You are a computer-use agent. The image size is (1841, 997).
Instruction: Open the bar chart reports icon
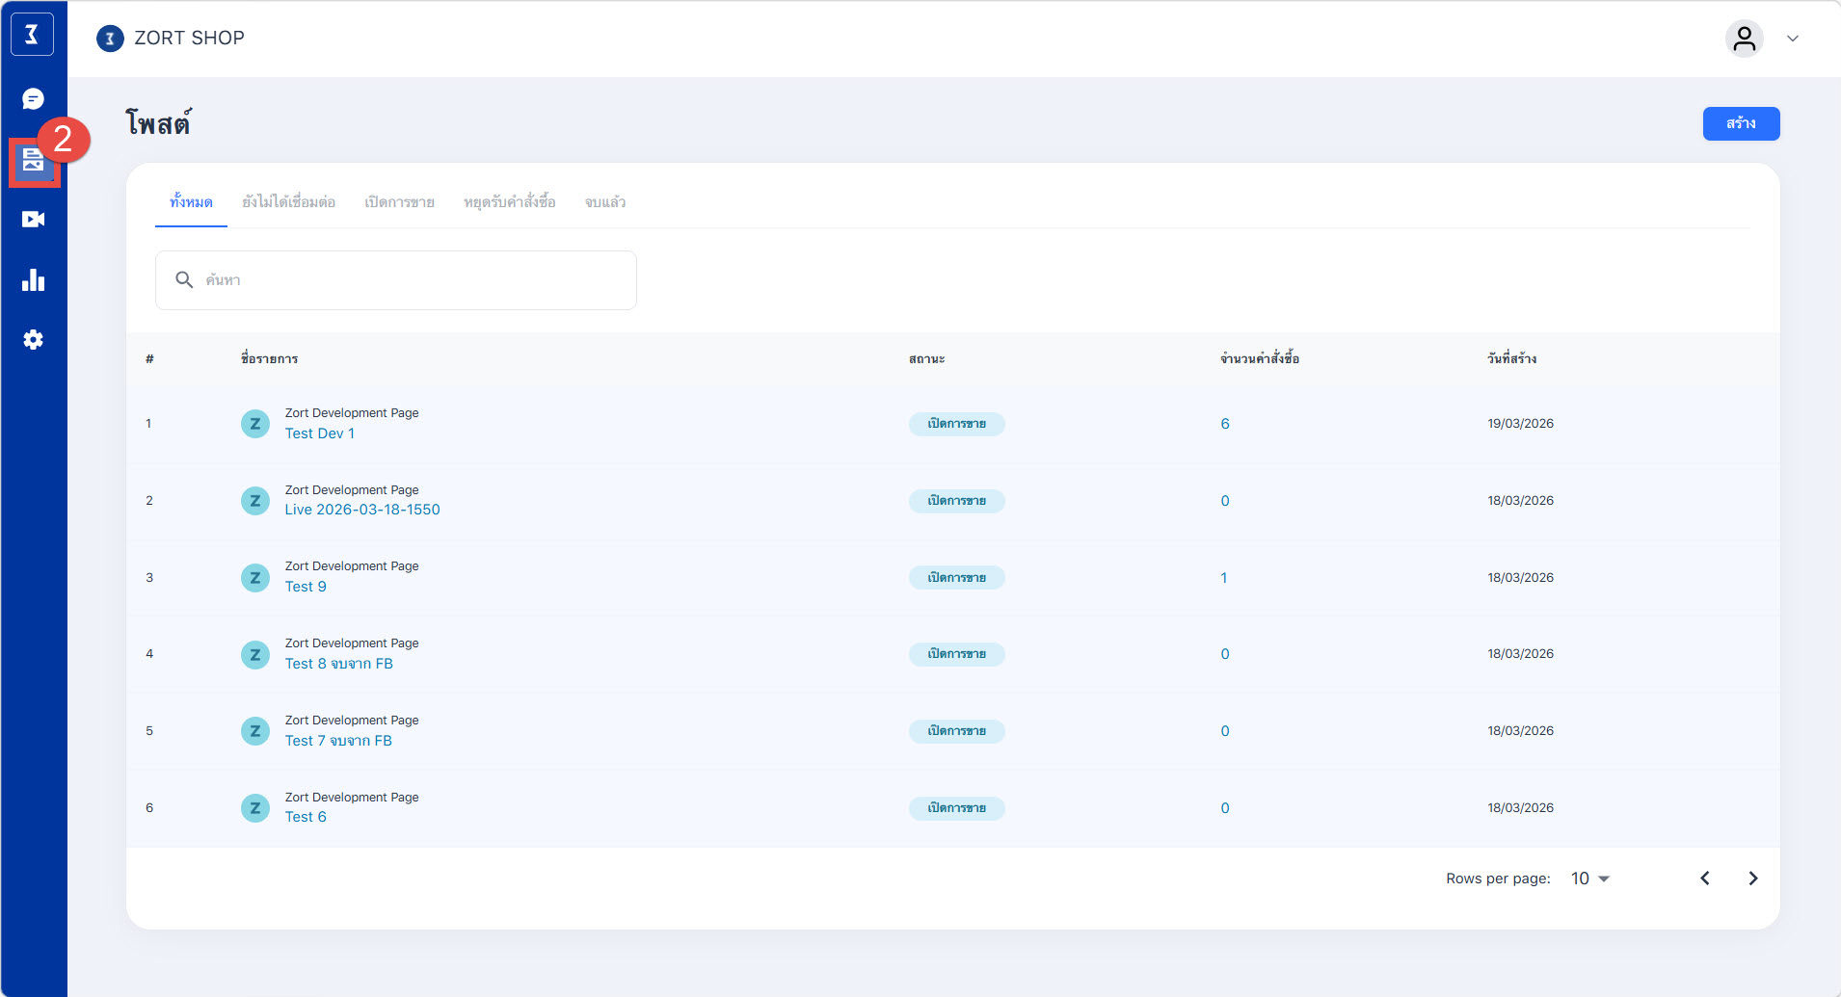tap(33, 280)
